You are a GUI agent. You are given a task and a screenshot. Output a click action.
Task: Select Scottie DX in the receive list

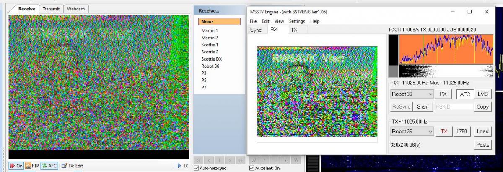(x=211, y=59)
